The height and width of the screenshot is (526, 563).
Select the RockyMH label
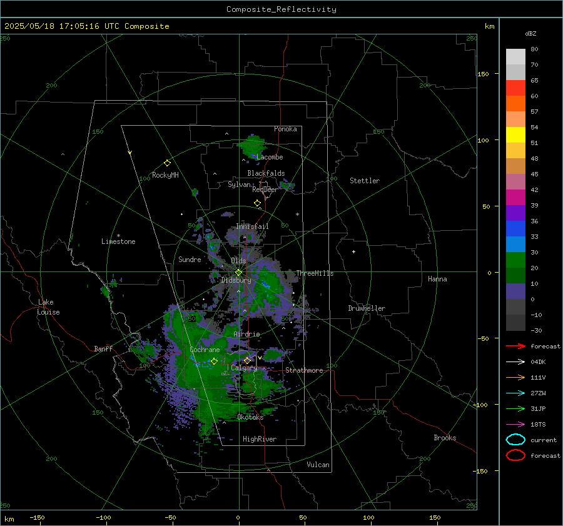point(165,175)
